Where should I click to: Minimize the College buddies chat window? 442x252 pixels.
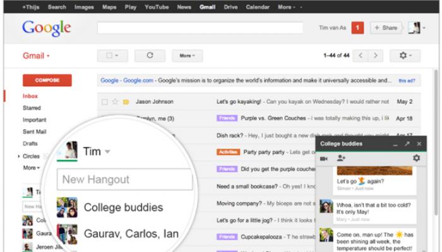(x=395, y=144)
